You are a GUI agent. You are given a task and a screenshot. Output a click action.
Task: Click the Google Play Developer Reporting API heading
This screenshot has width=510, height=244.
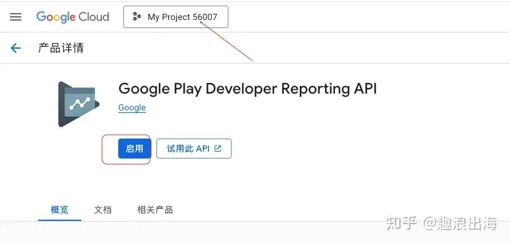(x=248, y=89)
